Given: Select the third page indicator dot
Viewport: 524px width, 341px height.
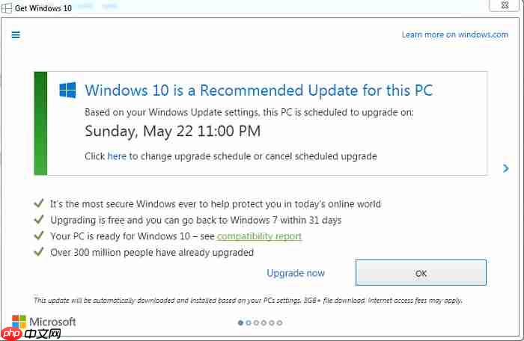Looking at the screenshot, I should coord(257,323).
